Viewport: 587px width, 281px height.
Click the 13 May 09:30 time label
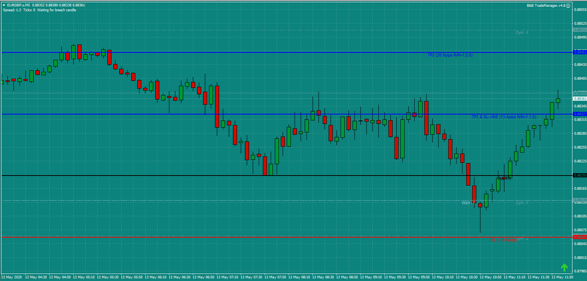tap(395, 277)
